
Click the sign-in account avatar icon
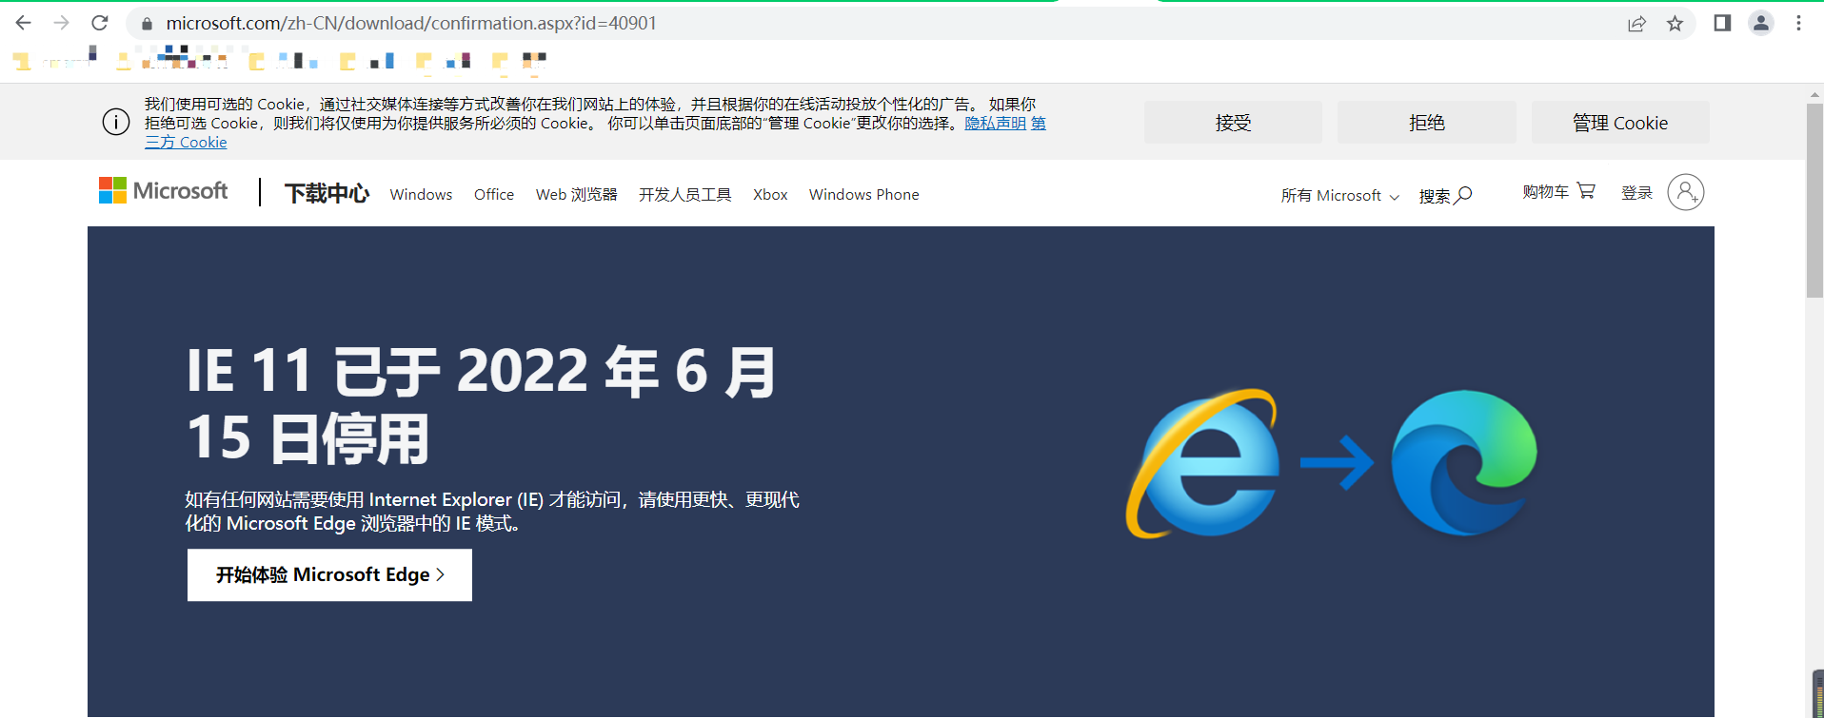1686,192
